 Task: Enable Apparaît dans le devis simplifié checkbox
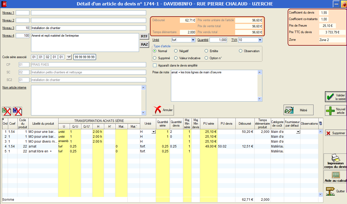155,65
